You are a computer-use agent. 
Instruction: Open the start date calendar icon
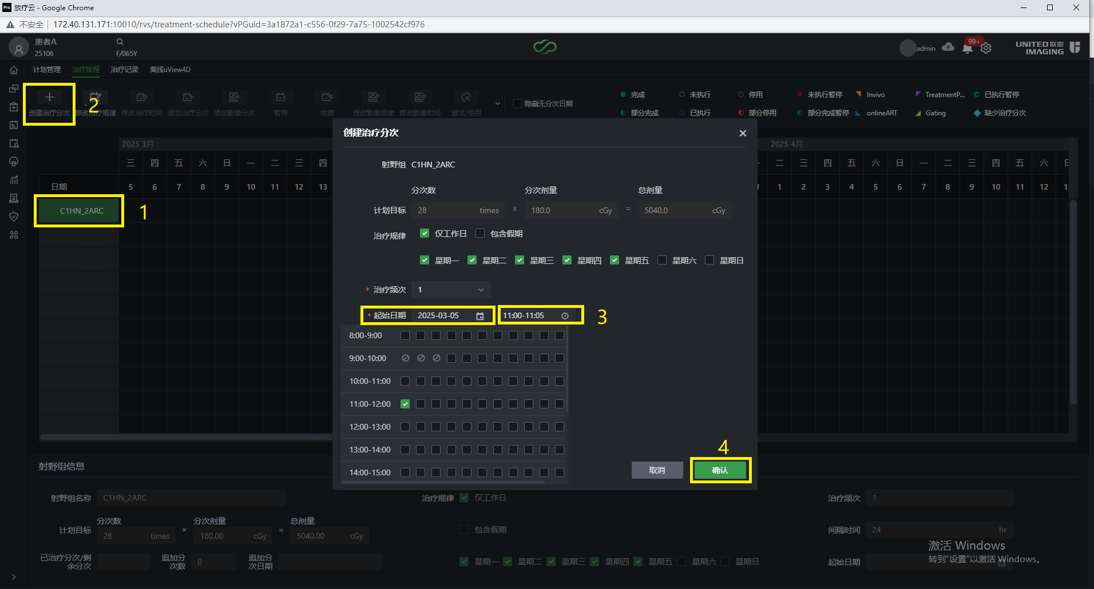(480, 316)
